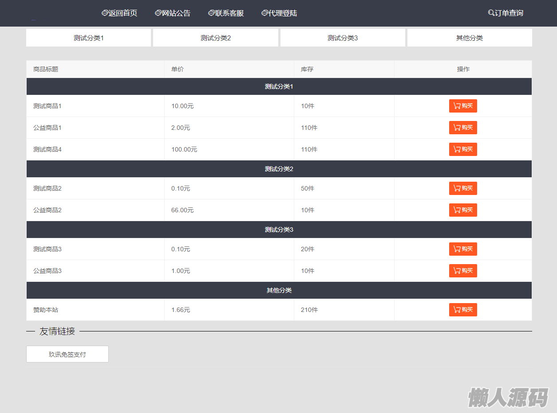557x413 pixels.
Task: Click cart icon for 公益商品1
Action: point(457,128)
